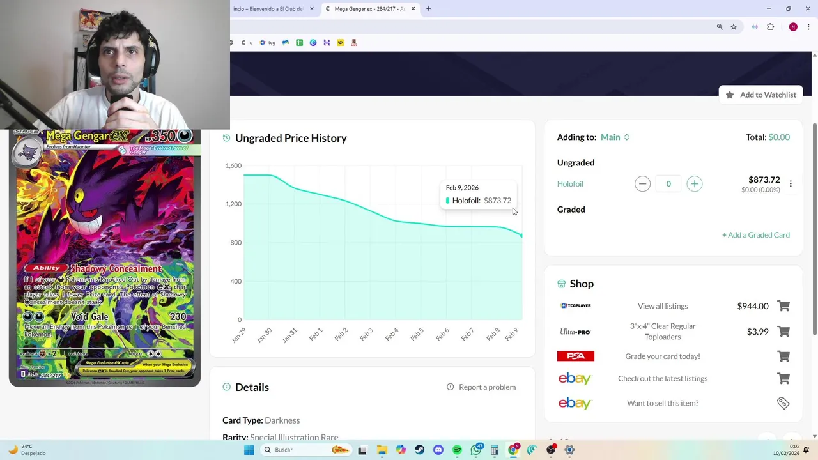Click the Chrome icon in the taskbar
818x460 pixels.
(x=513, y=450)
